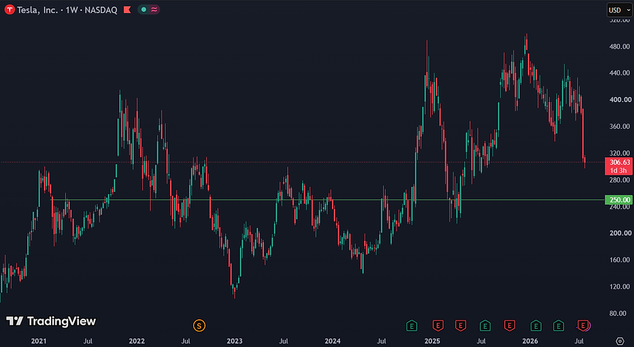Click the pink wavy data-mode icon
The height and width of the screenshot is (347, 634).
154,10
